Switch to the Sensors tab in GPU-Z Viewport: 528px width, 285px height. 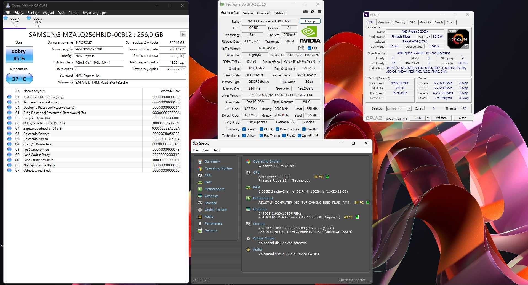(248, 13)
